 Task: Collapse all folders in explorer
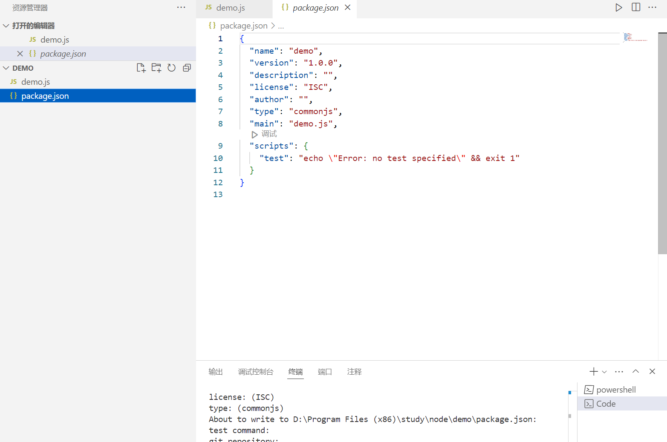[x=187, y=68]
